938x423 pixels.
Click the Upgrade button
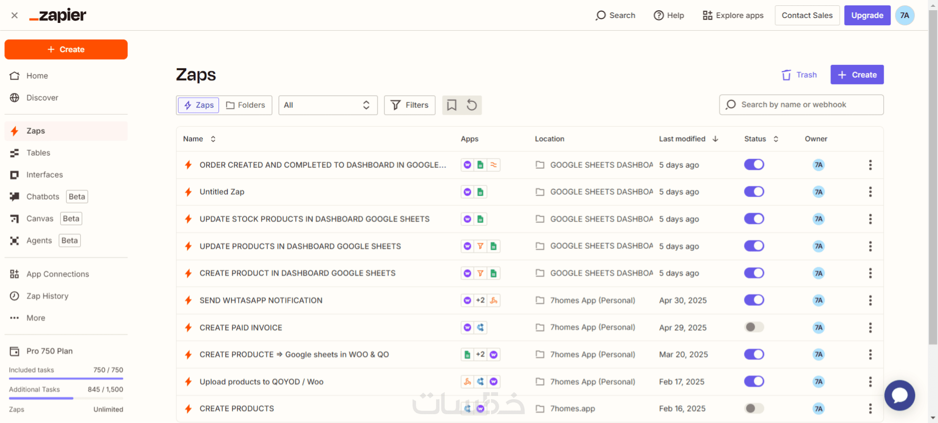[x=867, y=16]
